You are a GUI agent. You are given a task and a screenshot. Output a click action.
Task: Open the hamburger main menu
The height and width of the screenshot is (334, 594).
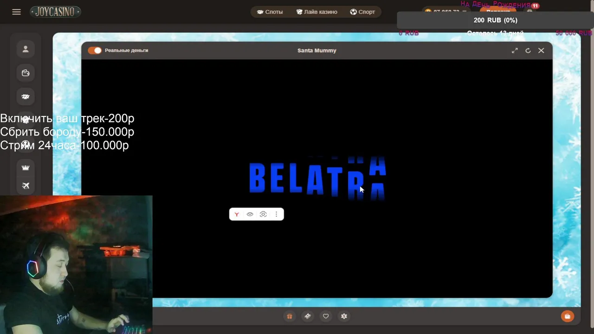point(16,12)
